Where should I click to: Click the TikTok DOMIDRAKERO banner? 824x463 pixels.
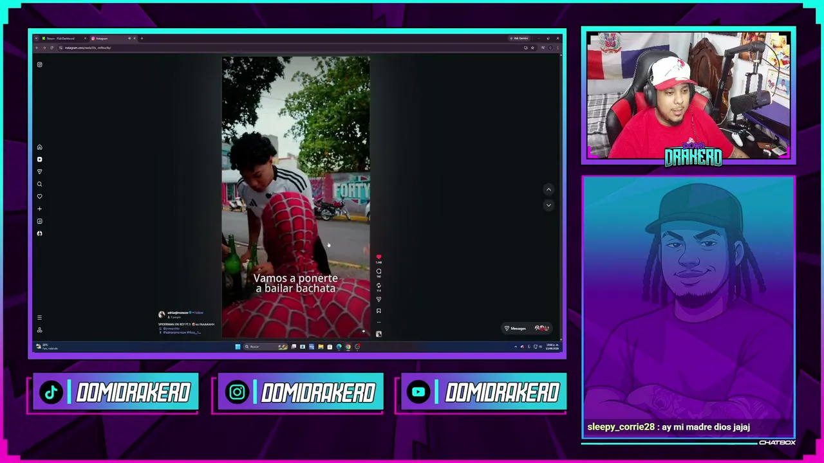(x=115, y=392)
